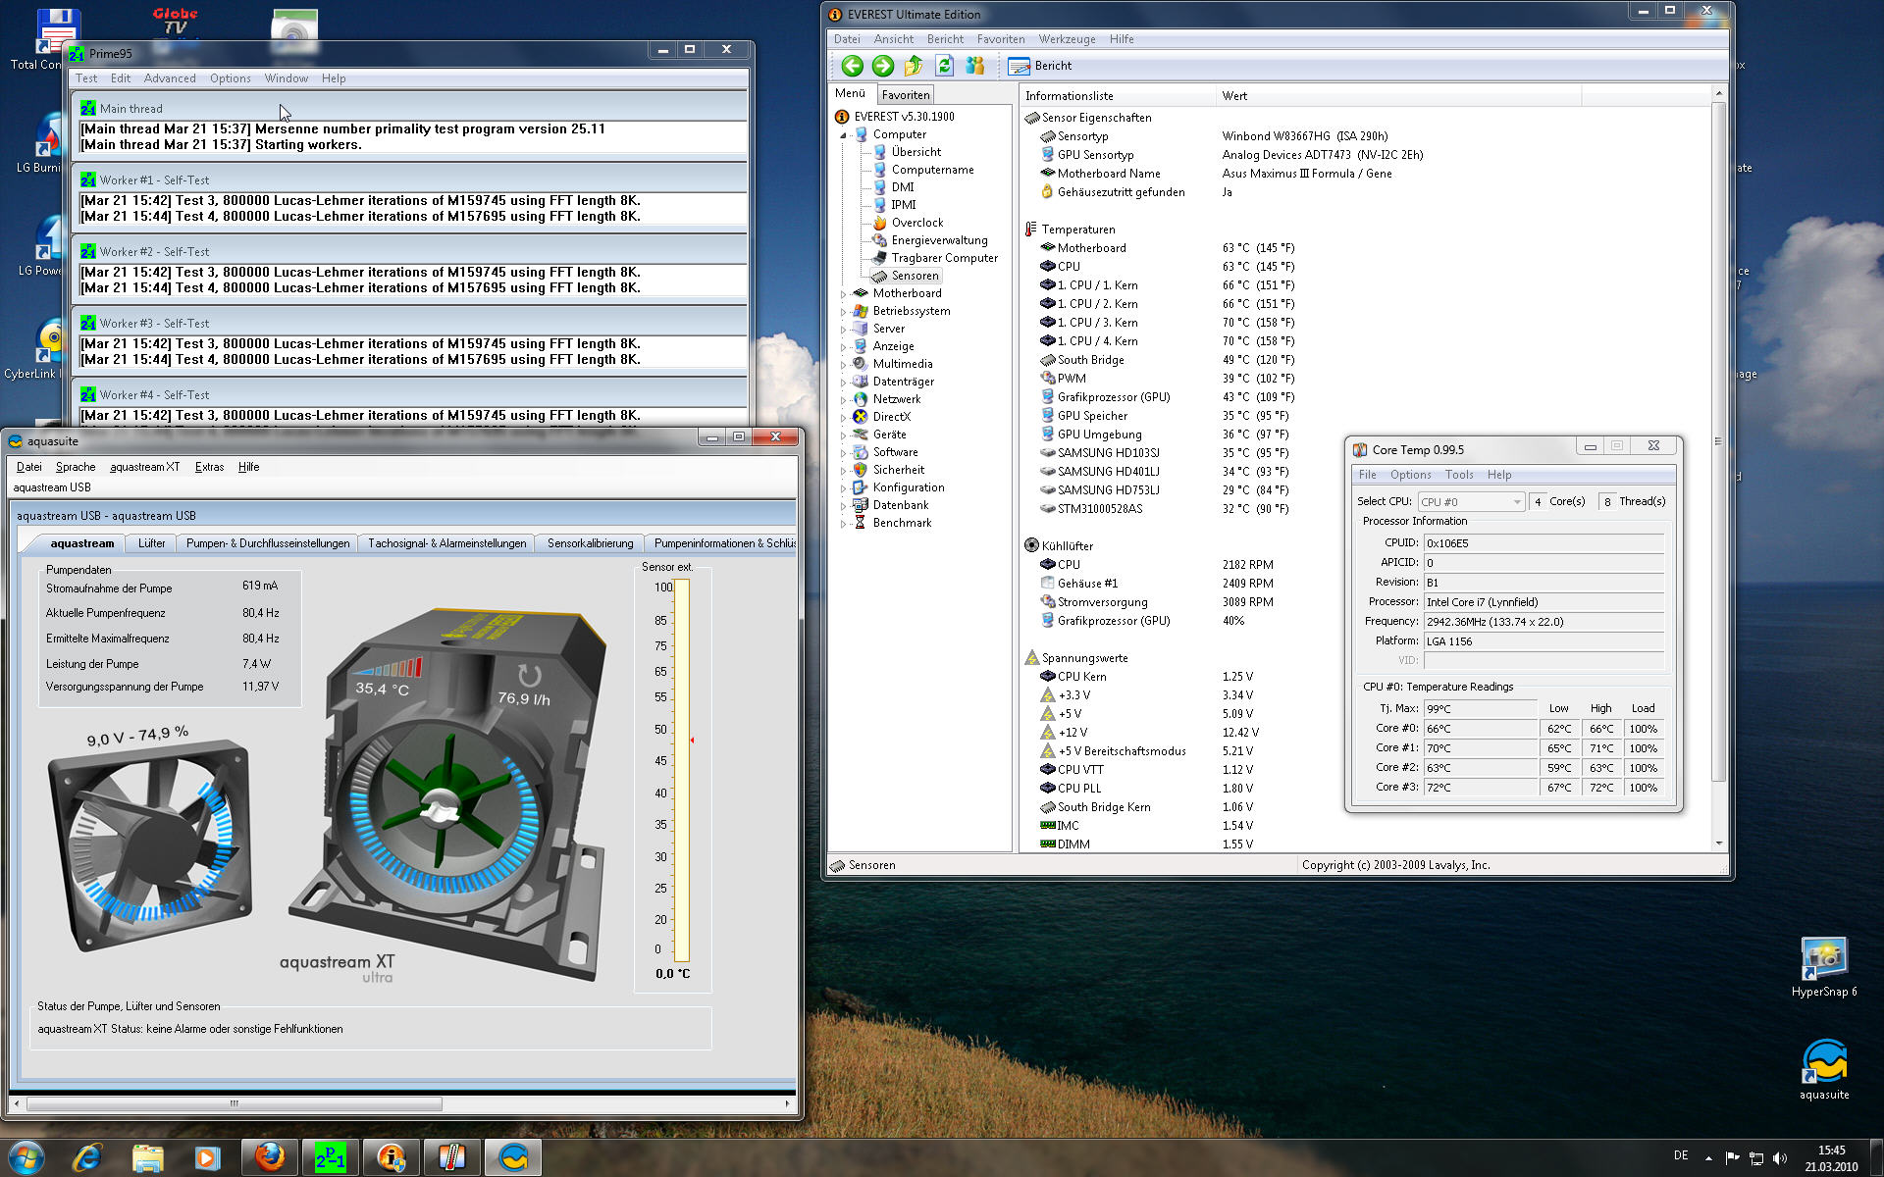Switch to the Lüfter tab

(x=151, y=542)
